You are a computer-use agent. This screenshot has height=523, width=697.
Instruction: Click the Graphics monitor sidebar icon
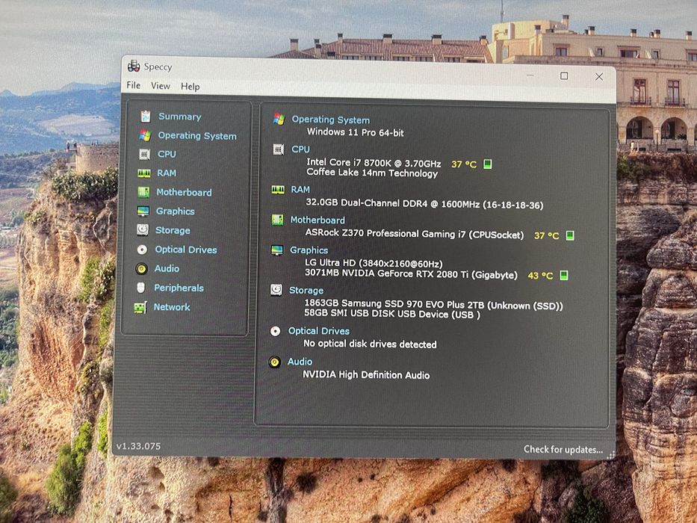143,211
